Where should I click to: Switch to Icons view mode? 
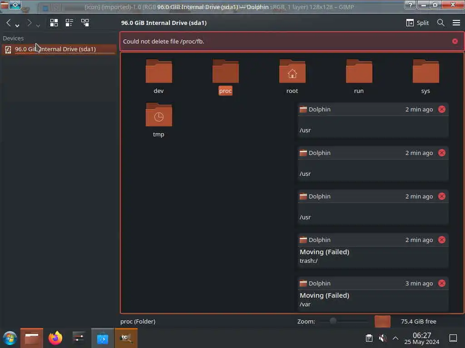tap(54, 23)
